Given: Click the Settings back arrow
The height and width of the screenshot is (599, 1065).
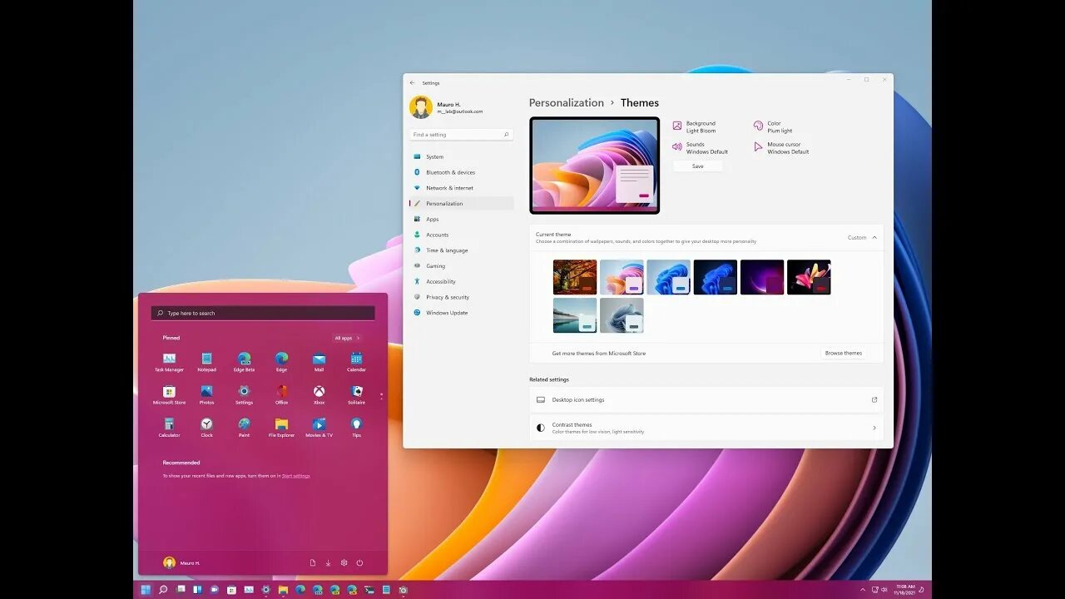Looking at the screenshot, I should tap(412, 82).
